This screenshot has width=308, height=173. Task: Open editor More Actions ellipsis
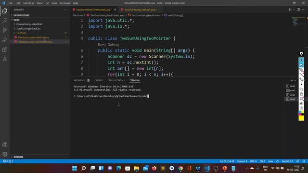click(x=304, y=10)
